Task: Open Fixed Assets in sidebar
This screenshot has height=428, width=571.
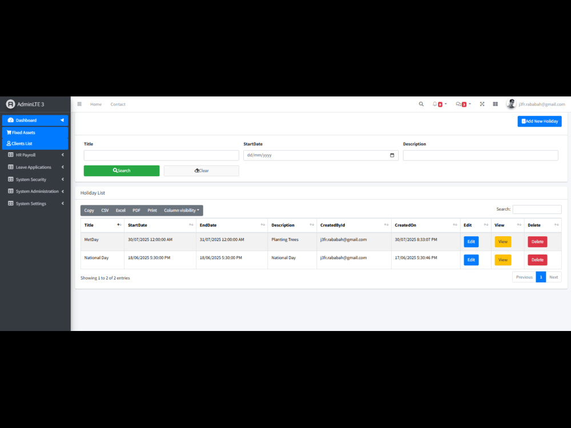Action: coord(35,132)
